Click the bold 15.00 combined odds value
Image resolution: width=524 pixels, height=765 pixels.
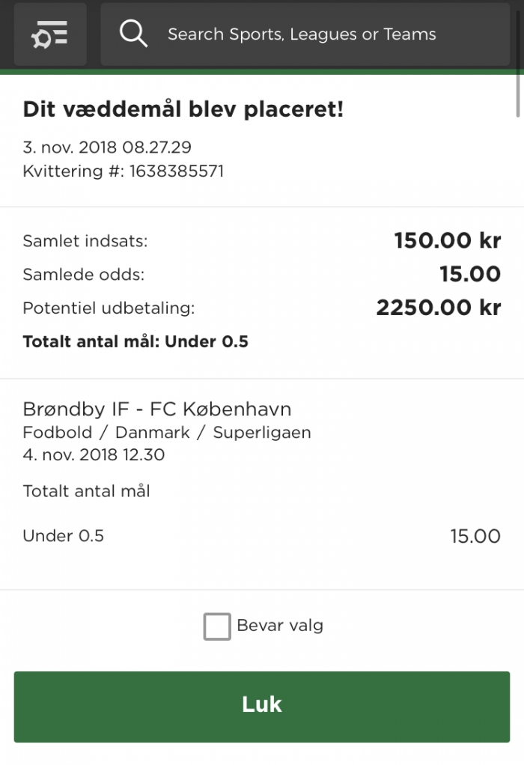469,274
